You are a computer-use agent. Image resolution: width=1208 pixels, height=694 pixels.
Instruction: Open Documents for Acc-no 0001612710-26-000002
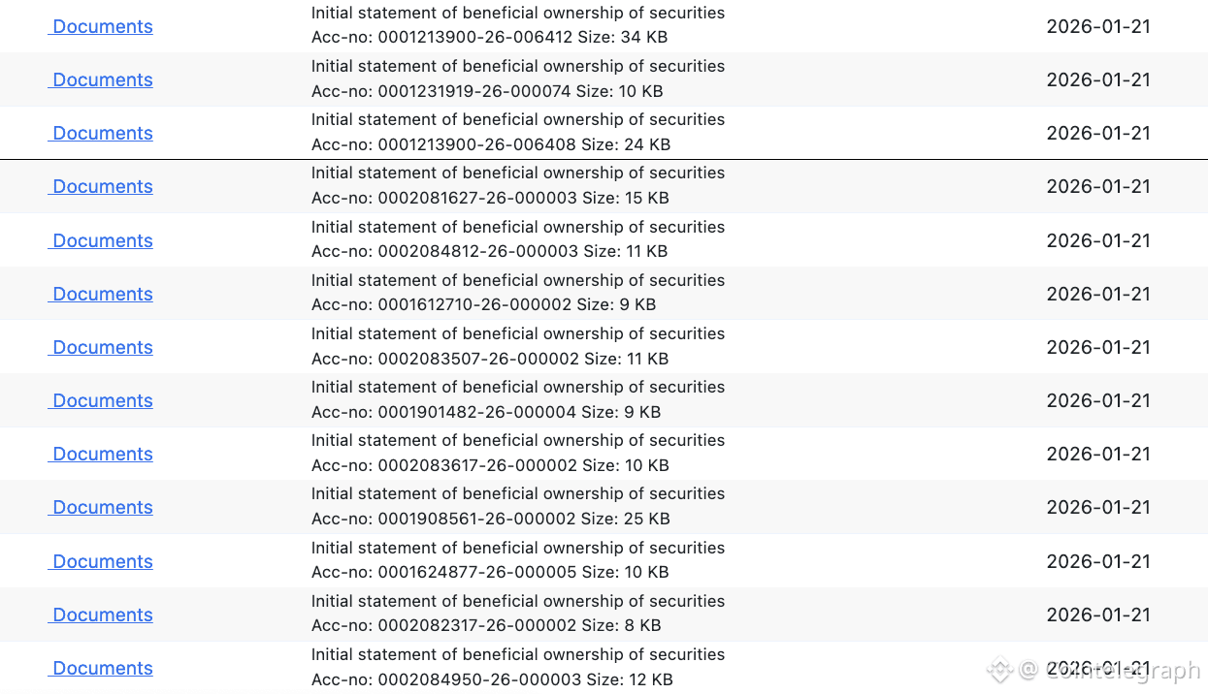pos(102,294)
